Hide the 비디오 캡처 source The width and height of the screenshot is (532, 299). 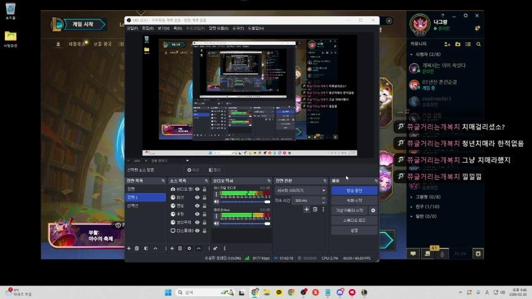197,189
